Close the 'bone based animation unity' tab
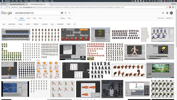The height and width of the screenshot is (100, 177). [x=27, y=4]
